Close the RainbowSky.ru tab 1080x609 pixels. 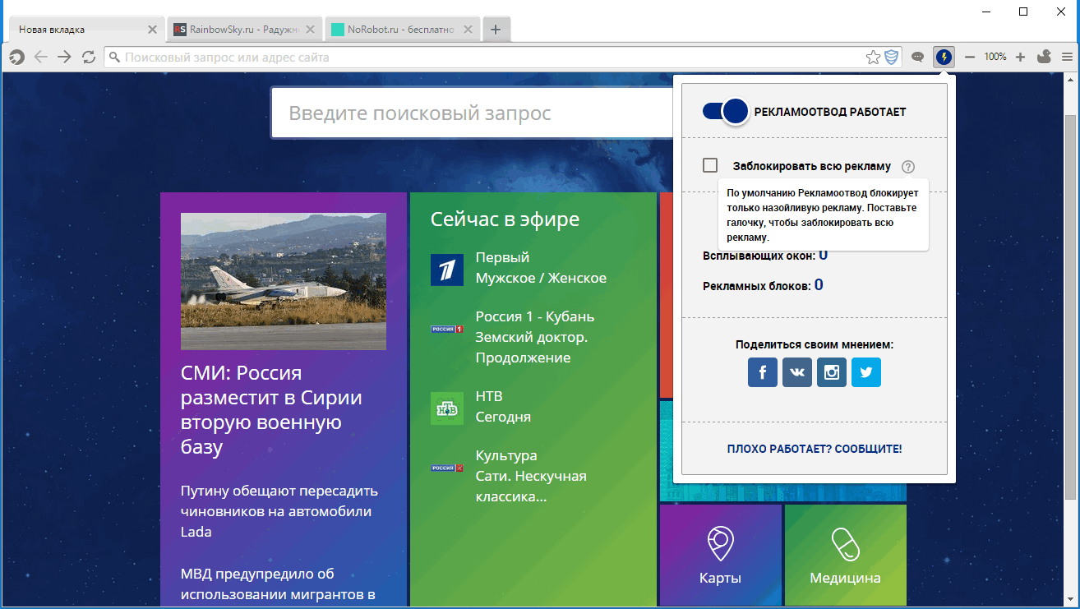point(310,29)
